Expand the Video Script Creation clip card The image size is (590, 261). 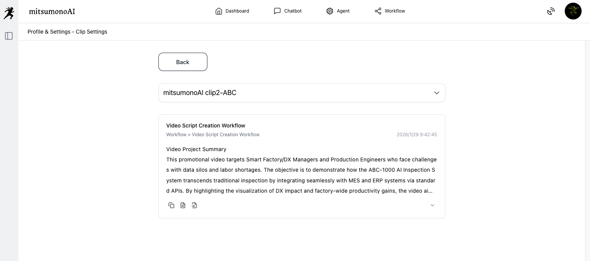[432, 205]
